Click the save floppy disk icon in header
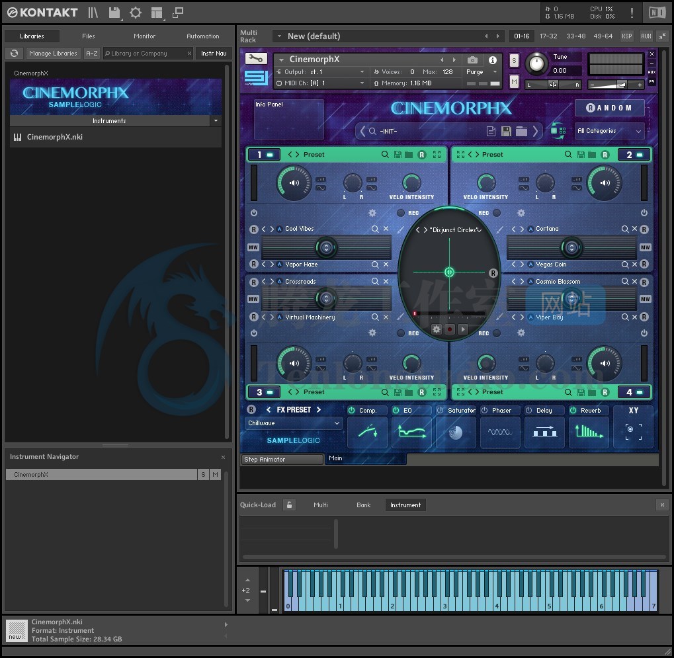Image resolution: width=674 pixels, height=658 pixels. click(114, 13)
